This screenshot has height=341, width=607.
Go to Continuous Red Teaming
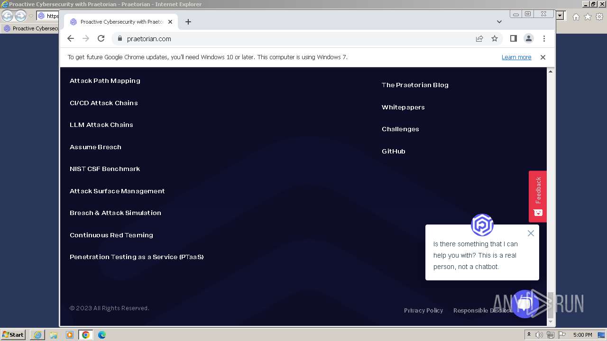click(x=111, y=235)
